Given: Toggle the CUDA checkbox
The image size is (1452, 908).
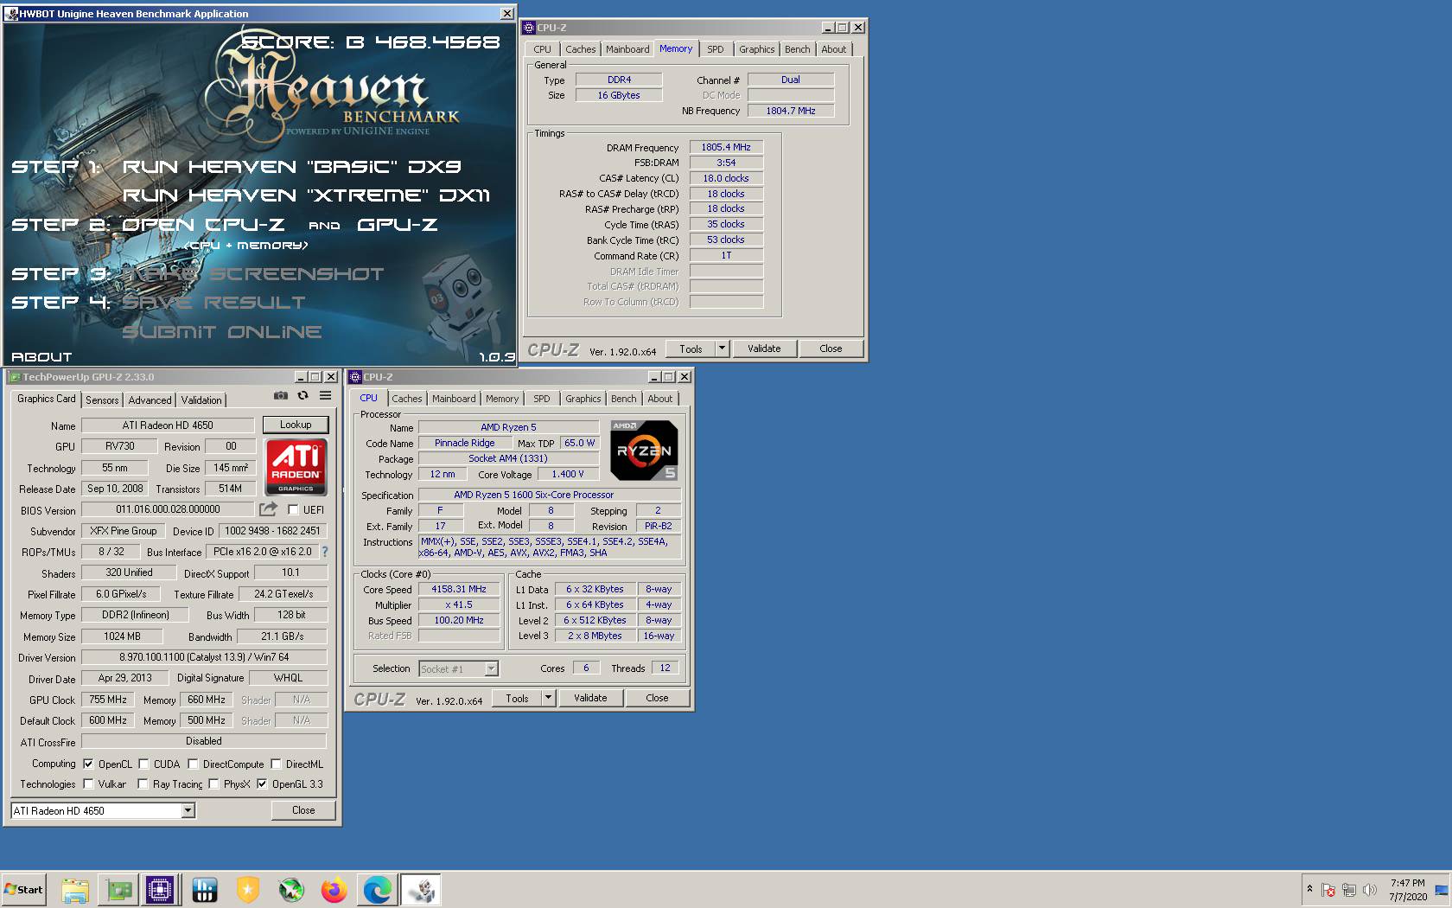Looking at the screenshot, I should pos(143,764).
